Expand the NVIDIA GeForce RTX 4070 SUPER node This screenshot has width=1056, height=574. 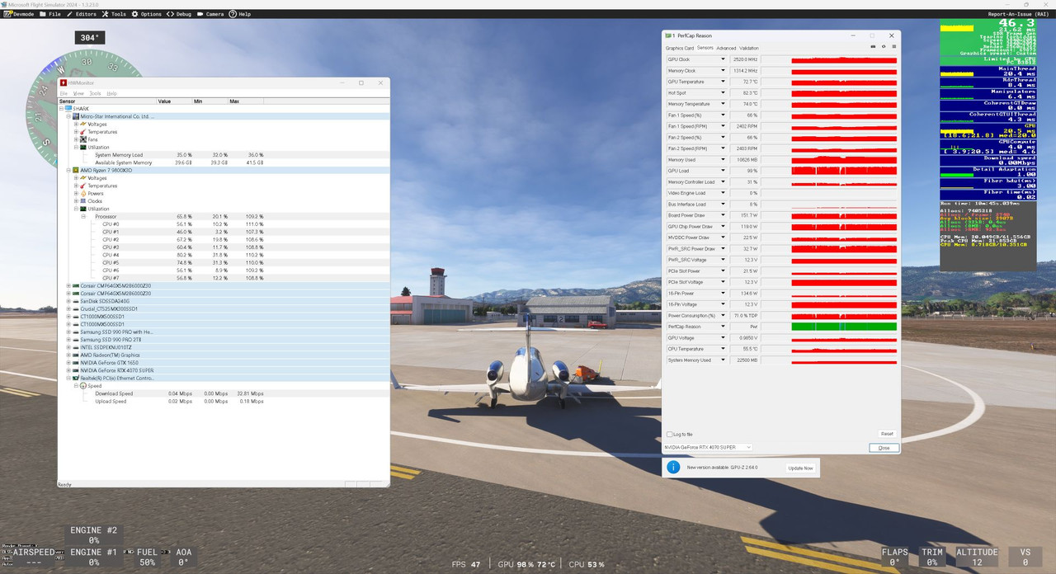point(68,370)
